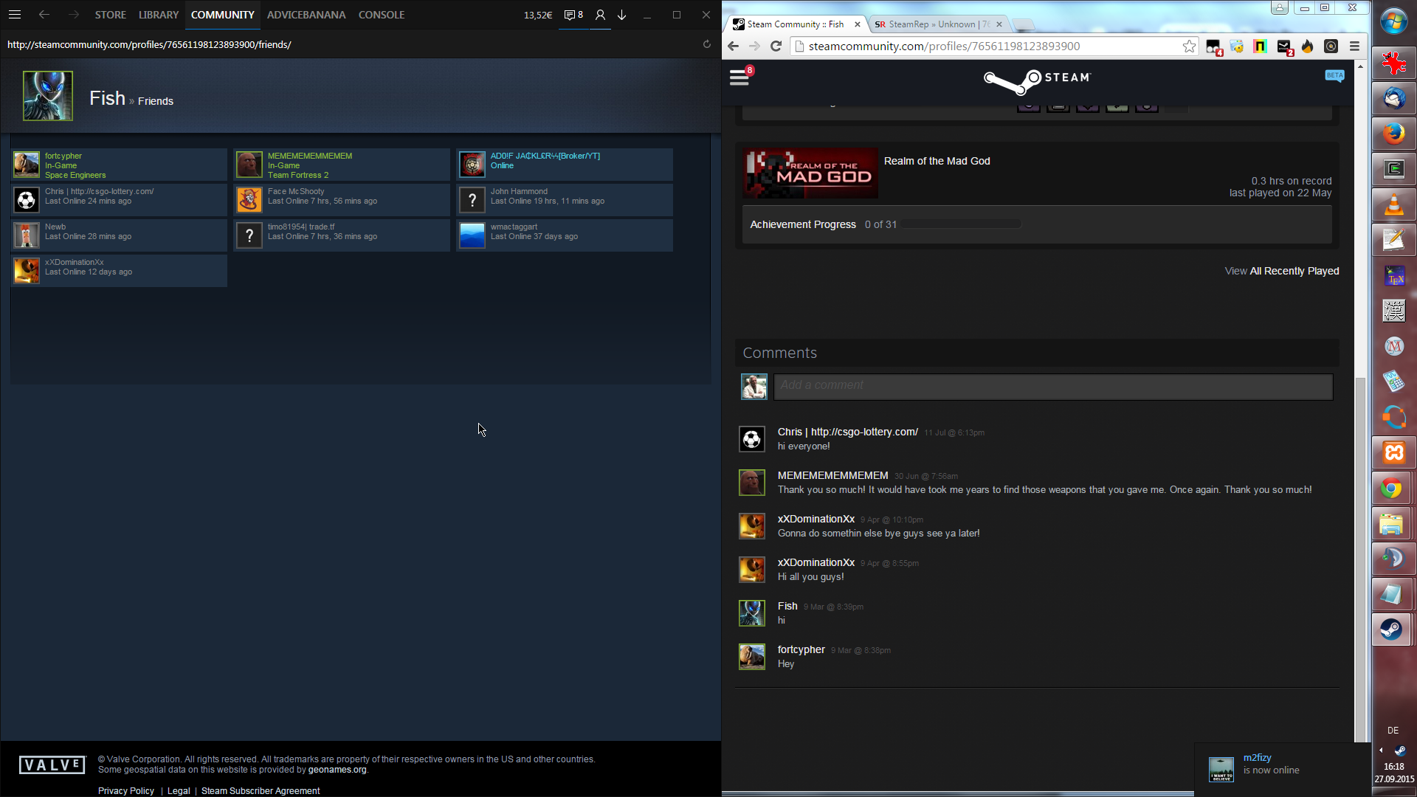This screenshot has height=797, width=1417.
Task: Click the BETA feedback speech bubble
Action: point(1334,76)
